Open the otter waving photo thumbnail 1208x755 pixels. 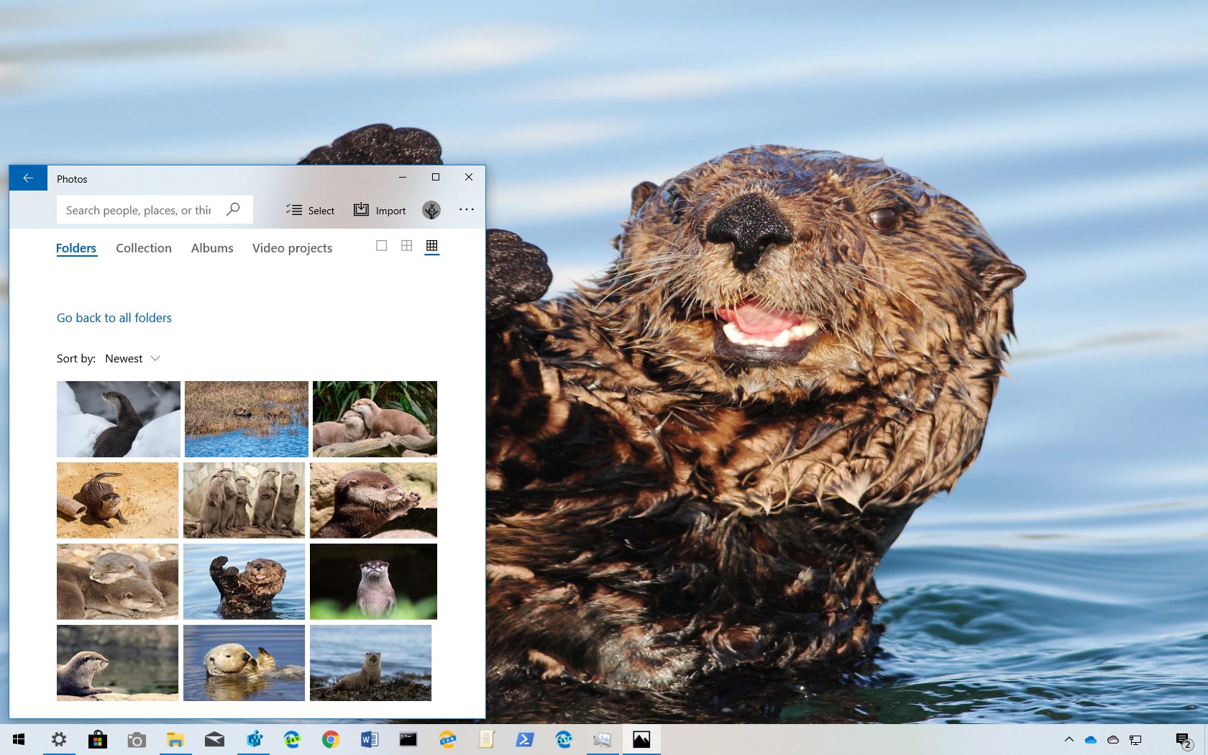coord(244,581)
